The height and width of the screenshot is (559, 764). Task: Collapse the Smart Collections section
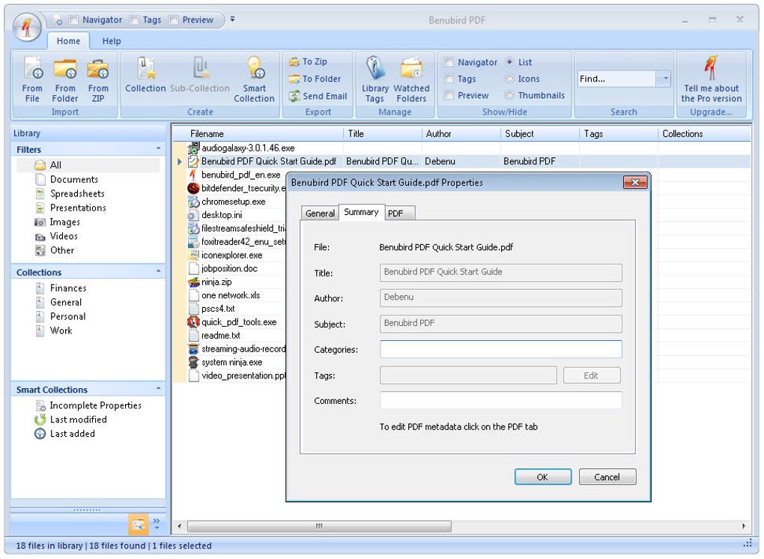pos(158,388)
